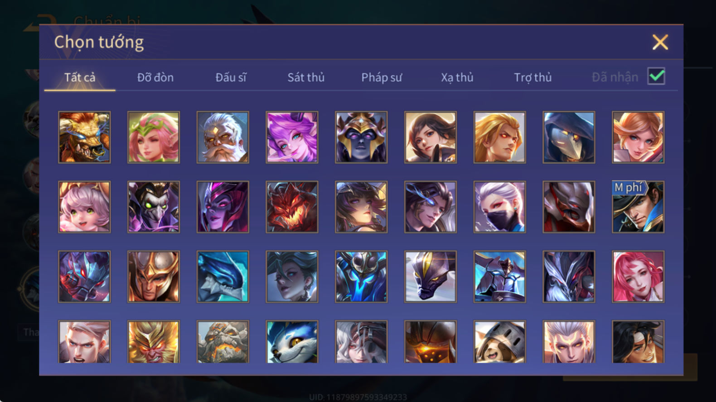
Task: Open the 'Sát thủ' tab
Action: point(306,77)
